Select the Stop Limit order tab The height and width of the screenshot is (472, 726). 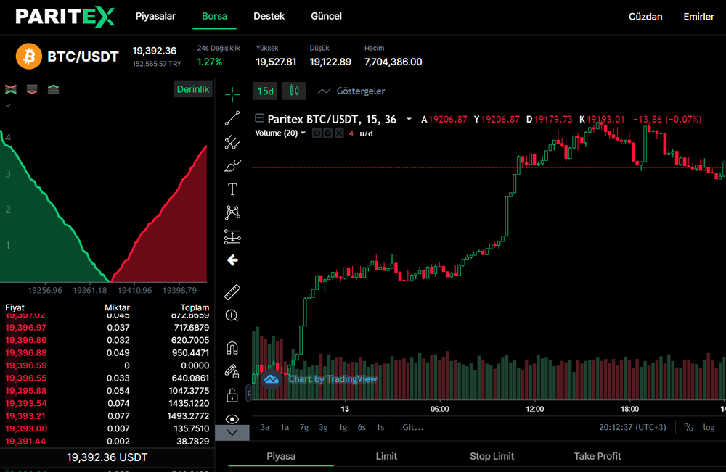(x=492, y=456)
